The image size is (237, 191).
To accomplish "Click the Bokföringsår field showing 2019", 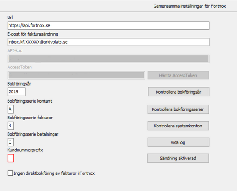I will (x=17, y=92).
